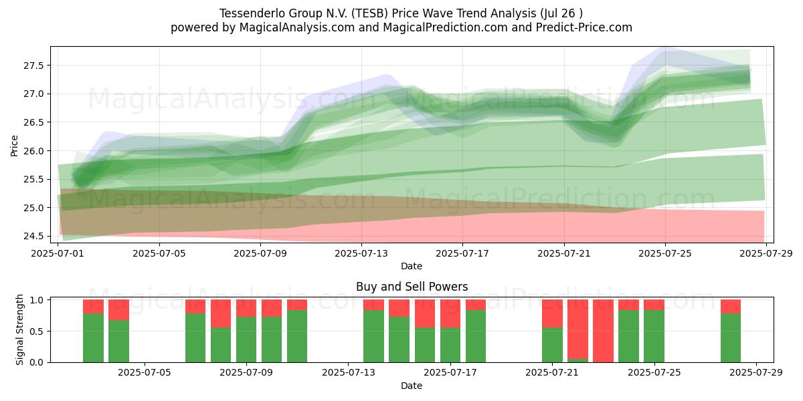803x401 pixels.
Task: Click '2025-07-05' tick under the signal bar chart
Action: [145, 373]
